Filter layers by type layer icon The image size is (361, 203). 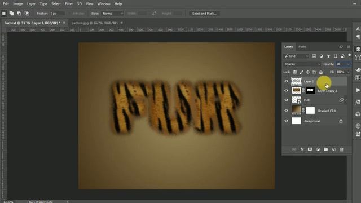click(x=328, y=56)
